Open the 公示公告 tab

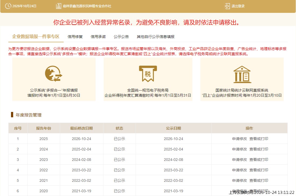[121, 37]
